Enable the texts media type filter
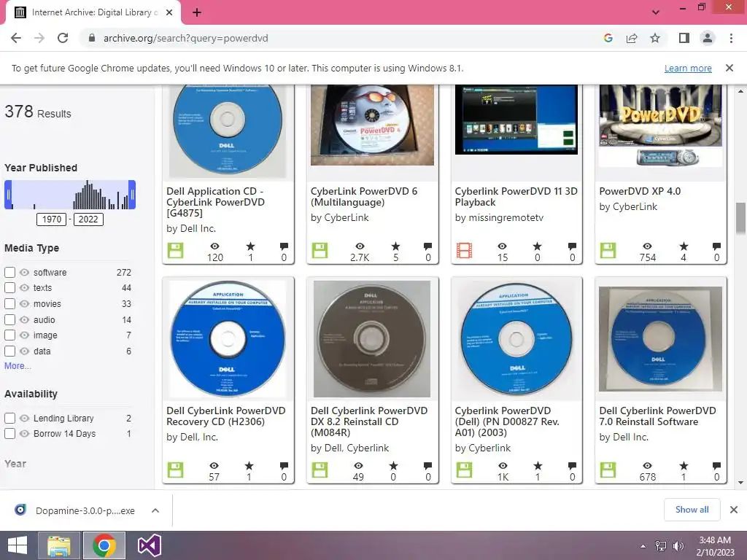This screenshot has width=747, height=560. 9,287
